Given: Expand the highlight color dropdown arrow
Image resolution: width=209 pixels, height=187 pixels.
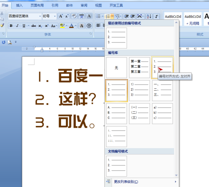Looking at the screenshot, I should coord(67,25).
